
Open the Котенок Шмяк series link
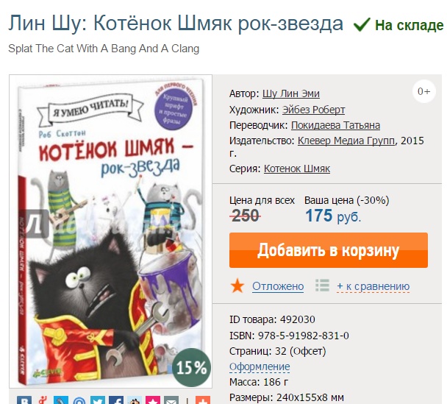click(x=297, y=169)
